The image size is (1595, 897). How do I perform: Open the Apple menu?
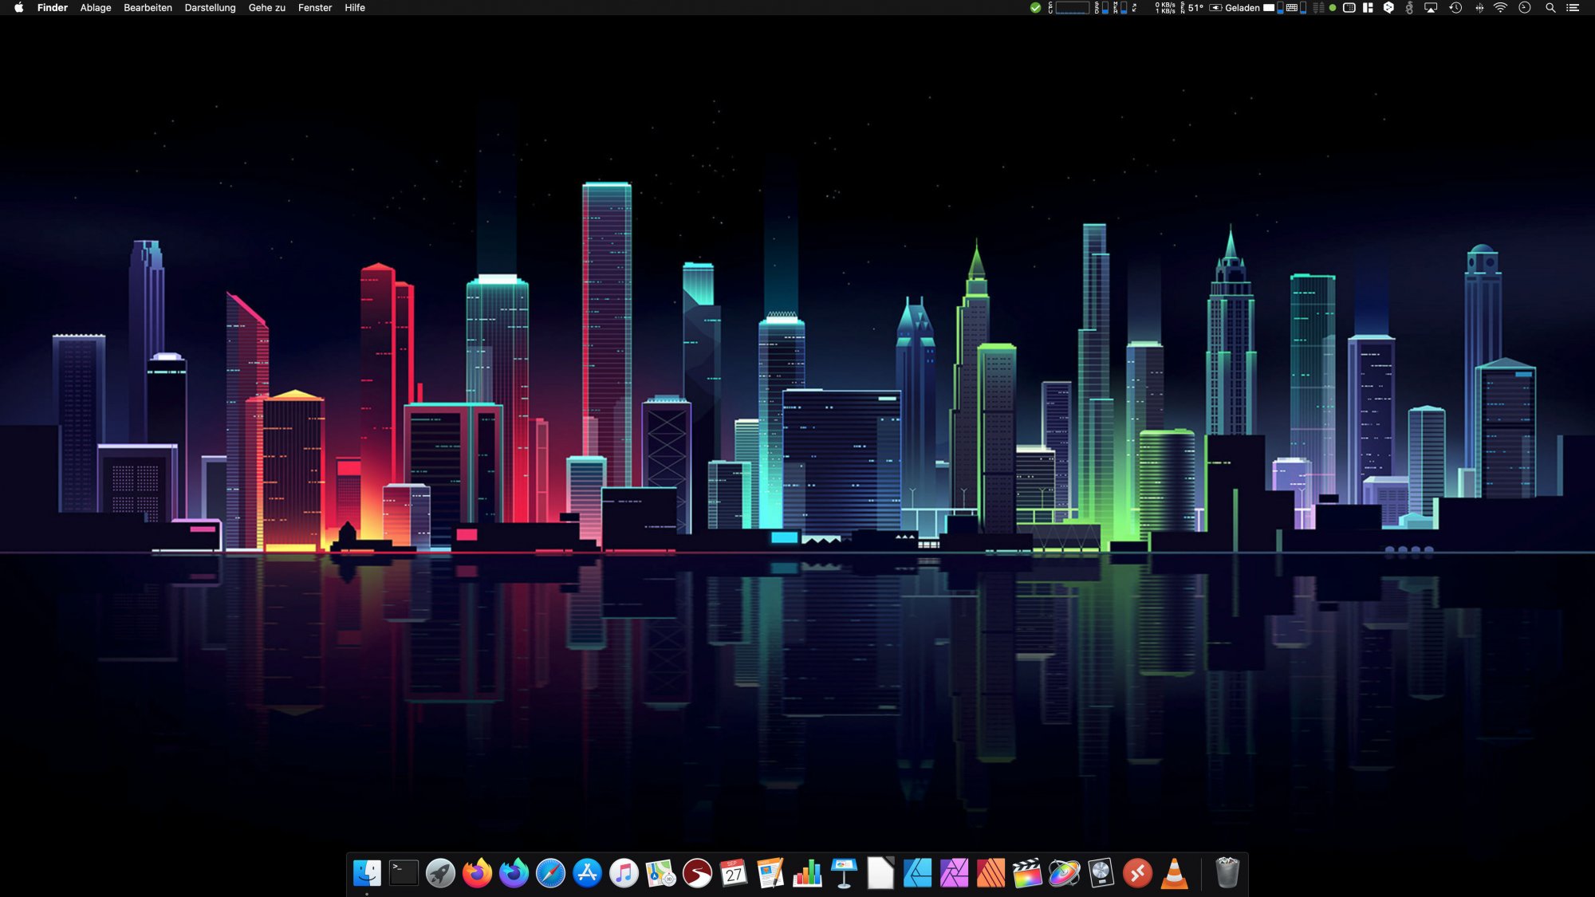tap(18, 8)
